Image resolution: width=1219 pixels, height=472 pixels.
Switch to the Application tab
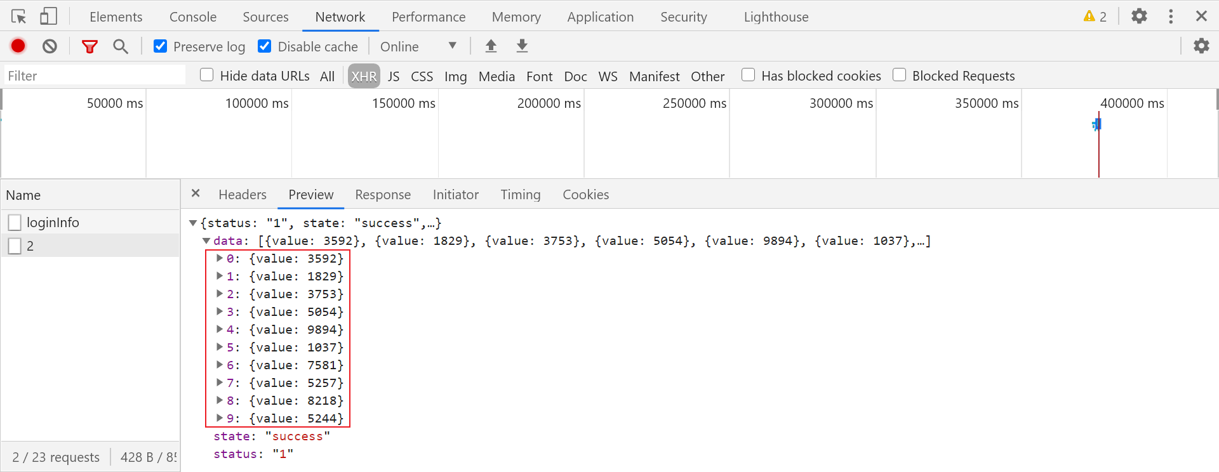[x=601, y=17]
